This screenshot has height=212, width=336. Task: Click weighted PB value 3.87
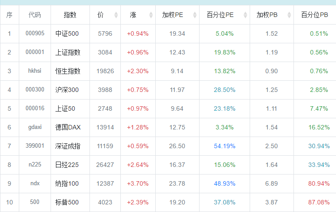click(x=272, y=202)
